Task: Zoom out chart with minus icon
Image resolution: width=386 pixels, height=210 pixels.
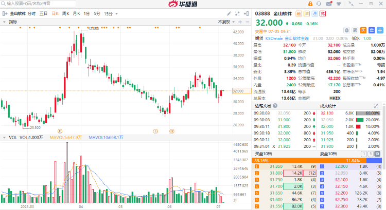Action: 248,22
